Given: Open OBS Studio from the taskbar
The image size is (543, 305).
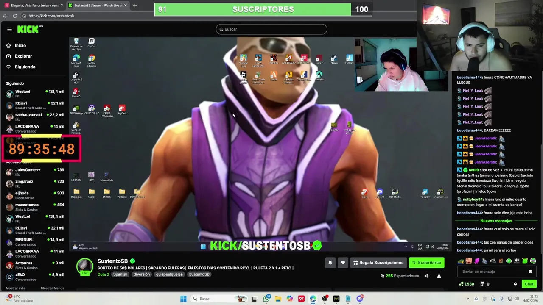Looking at the screenshot, I should coord(325,299).
